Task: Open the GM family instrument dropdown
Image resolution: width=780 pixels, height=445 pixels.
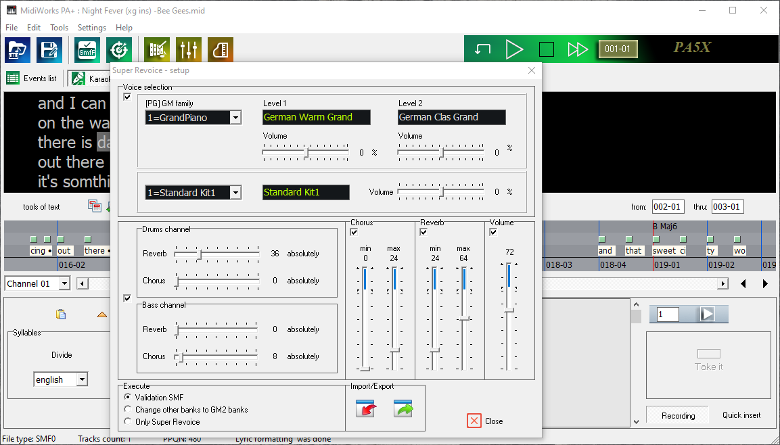Action: click(235, 117)
